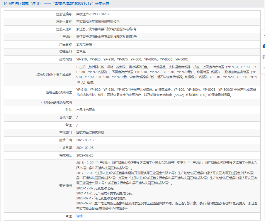Screen dimensions: 265x222
Task: Open the edit/feedback icon on right sidebar
Action: (264, 36)
